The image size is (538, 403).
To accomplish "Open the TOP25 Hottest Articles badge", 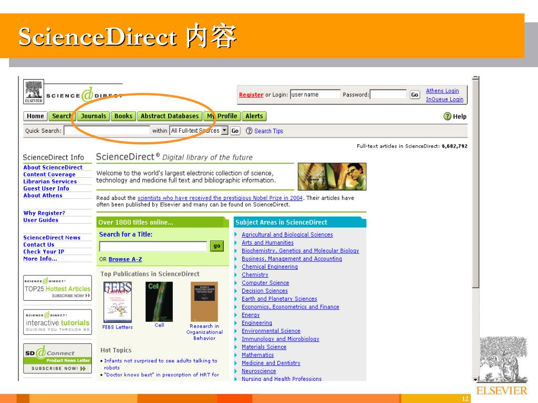I will 57,288.
